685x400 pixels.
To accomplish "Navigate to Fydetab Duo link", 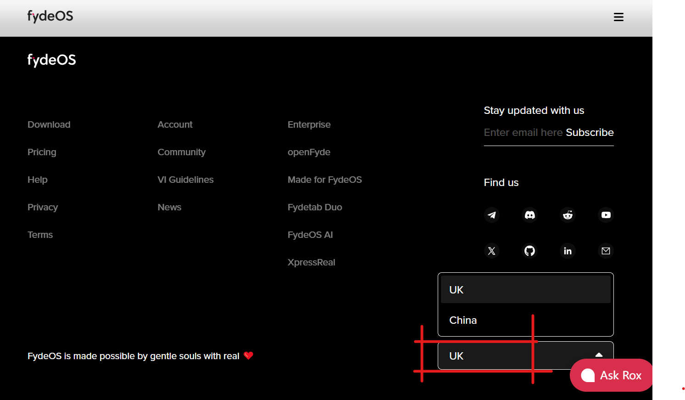I will coord(315,207).
